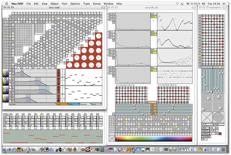This screenshot has width=231, height=155.
Task: Toggle the checked box next to hubrec
Action: click(x=217, y=134)
